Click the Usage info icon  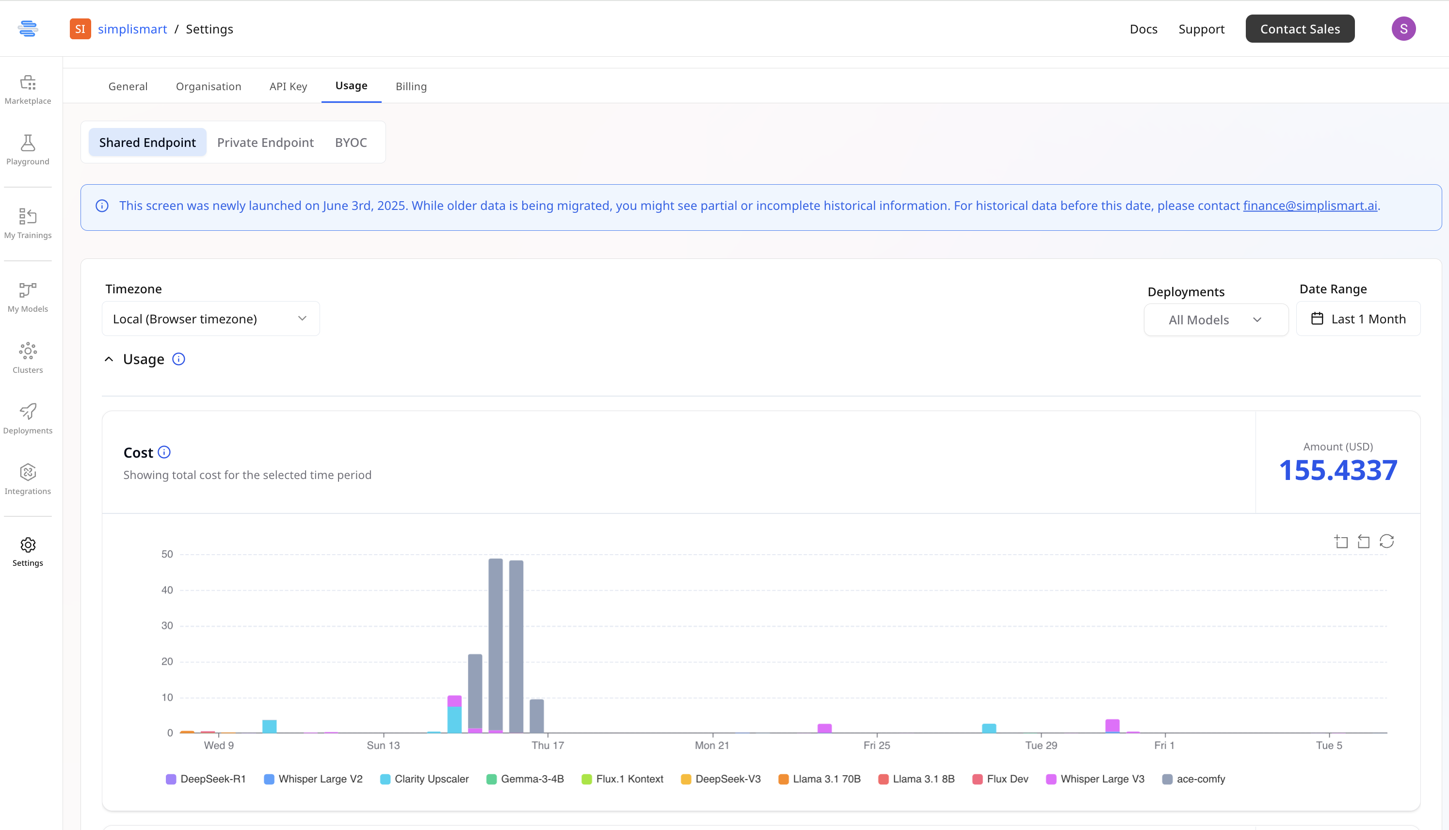coord(178,359)
